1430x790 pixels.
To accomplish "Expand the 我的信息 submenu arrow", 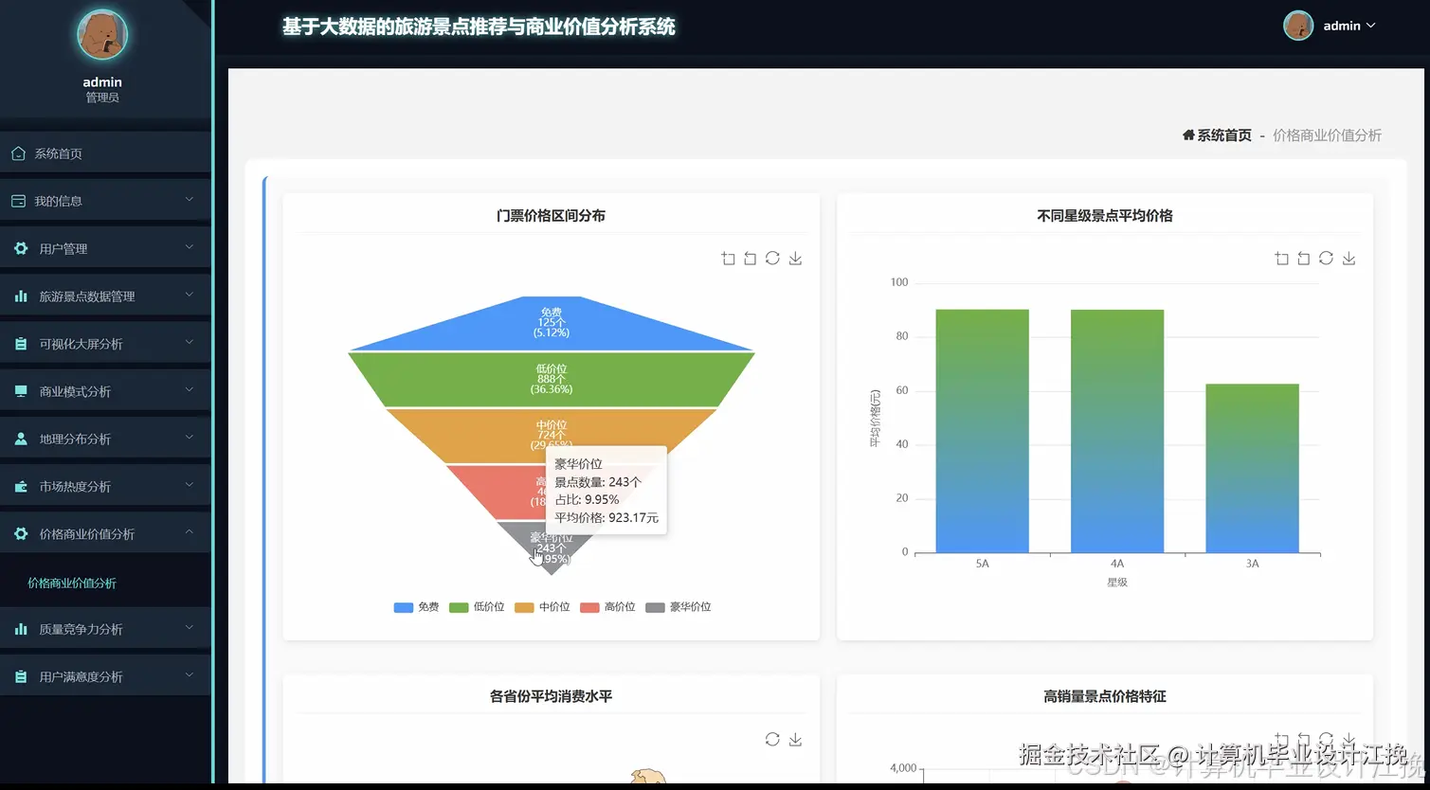I will 189,199.
